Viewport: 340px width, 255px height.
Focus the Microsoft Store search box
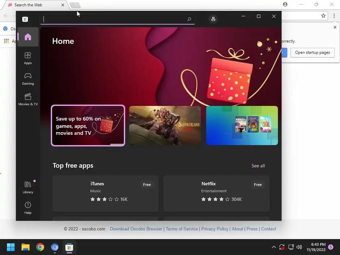117,19
